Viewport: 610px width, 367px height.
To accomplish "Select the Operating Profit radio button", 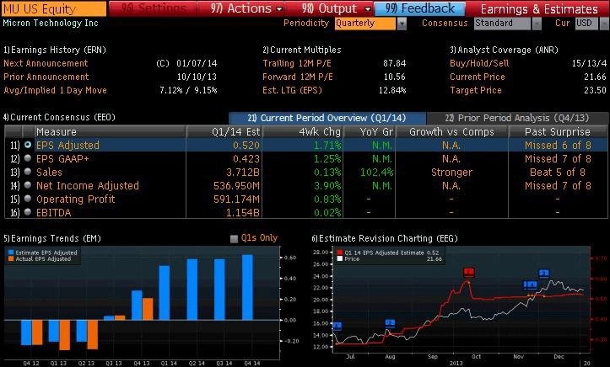I will tap(28, 199).
